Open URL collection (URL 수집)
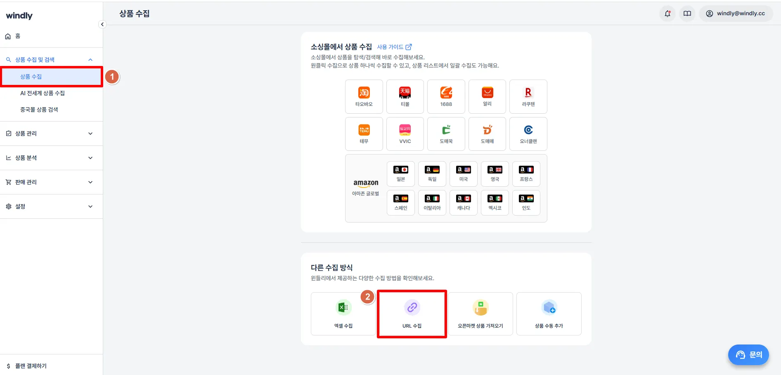Viewport: 781px width, 375px height. click(412, 314)
